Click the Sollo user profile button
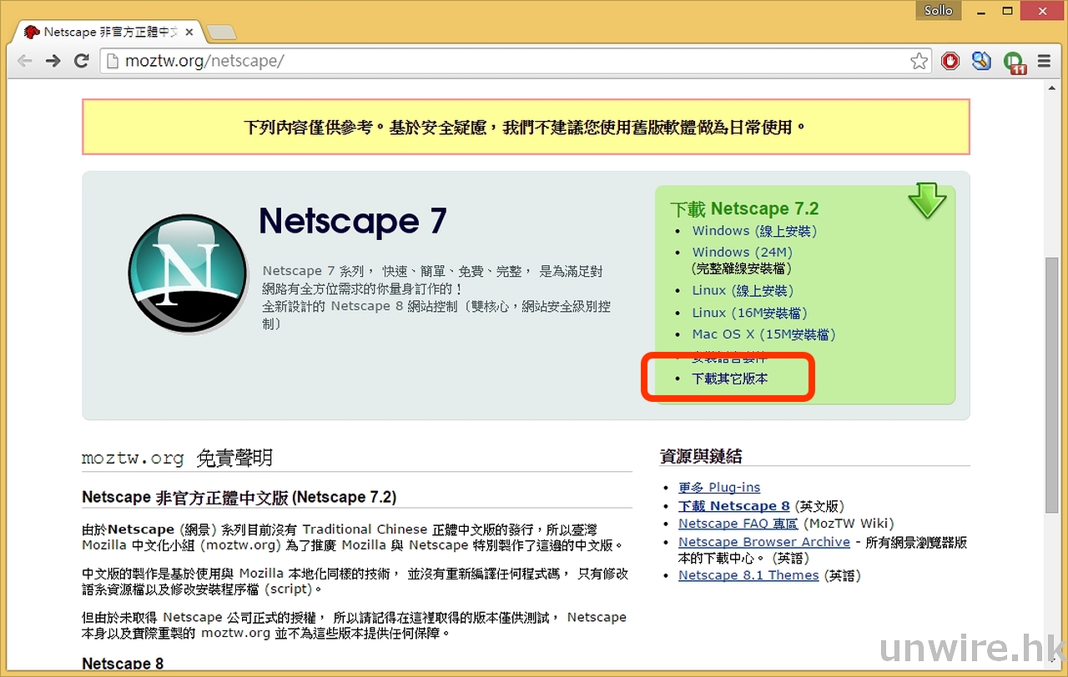Screen dimensions: 1068x677 point(938,10)
